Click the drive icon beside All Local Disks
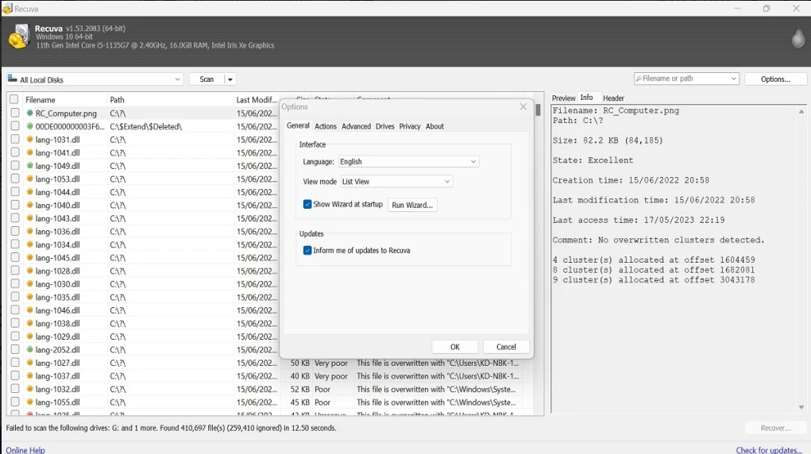 (13, 79)
